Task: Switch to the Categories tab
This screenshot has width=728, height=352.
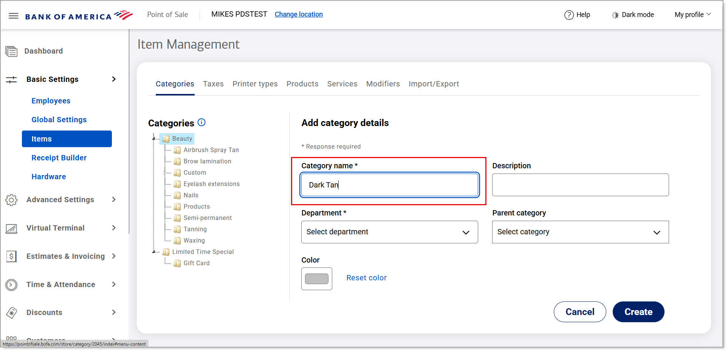Action: tap(175, 84)
